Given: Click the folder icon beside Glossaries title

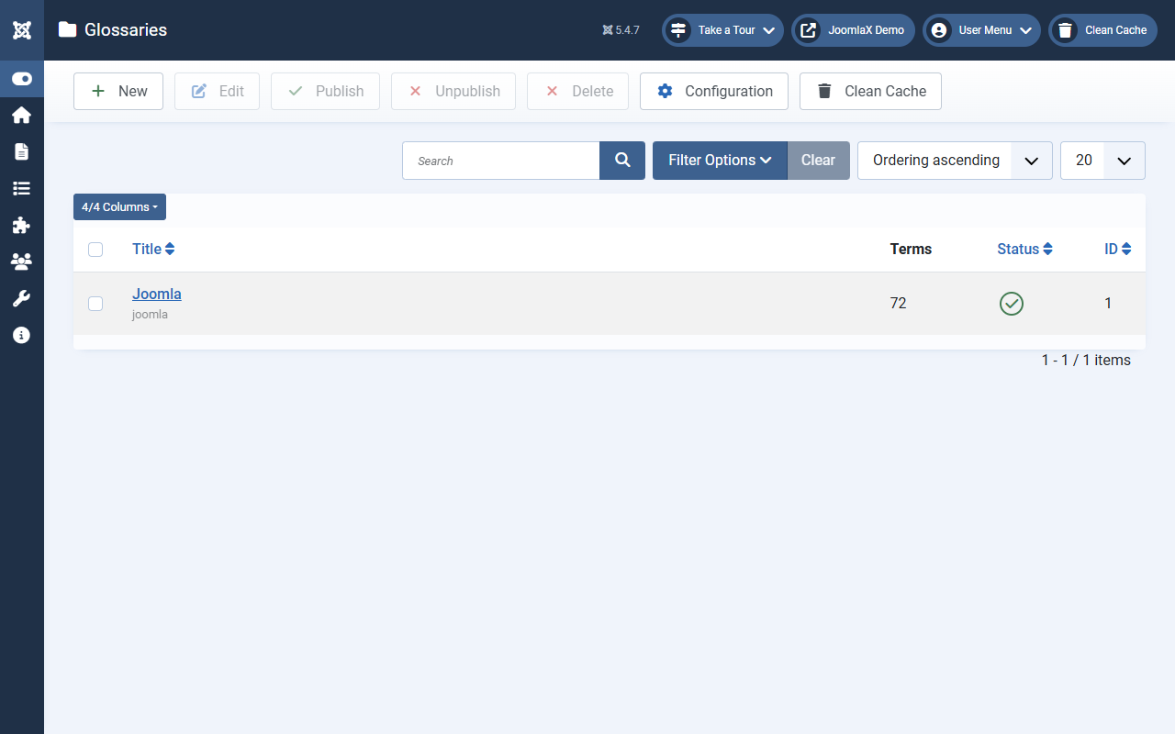Looking at the screenshot, I should 67,29.
